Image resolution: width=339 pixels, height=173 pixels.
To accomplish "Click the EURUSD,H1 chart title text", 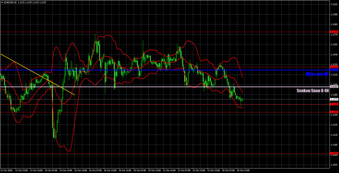I will [10, 2].
